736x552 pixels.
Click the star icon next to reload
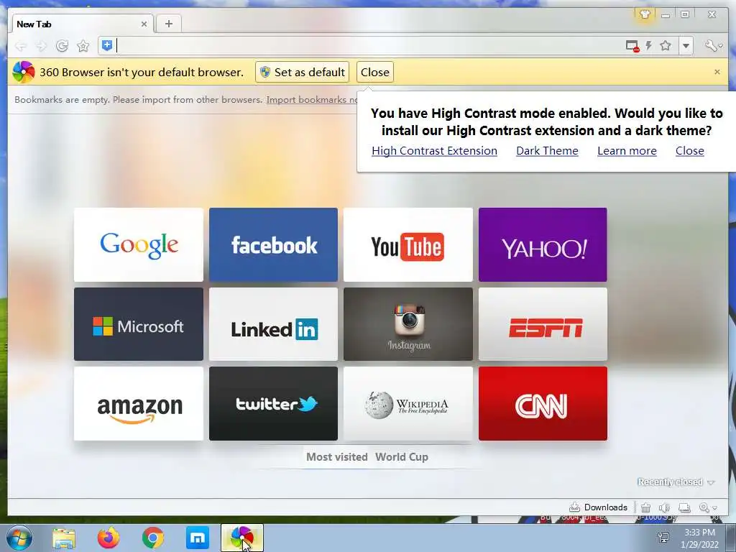click(x=83, y=45)
